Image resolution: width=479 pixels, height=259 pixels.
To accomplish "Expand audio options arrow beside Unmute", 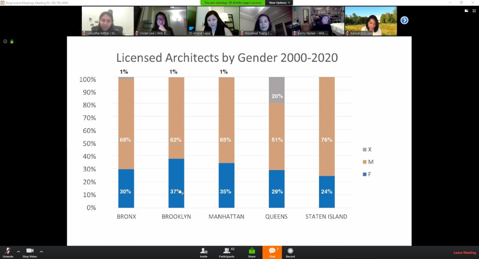I will (18, 252).
